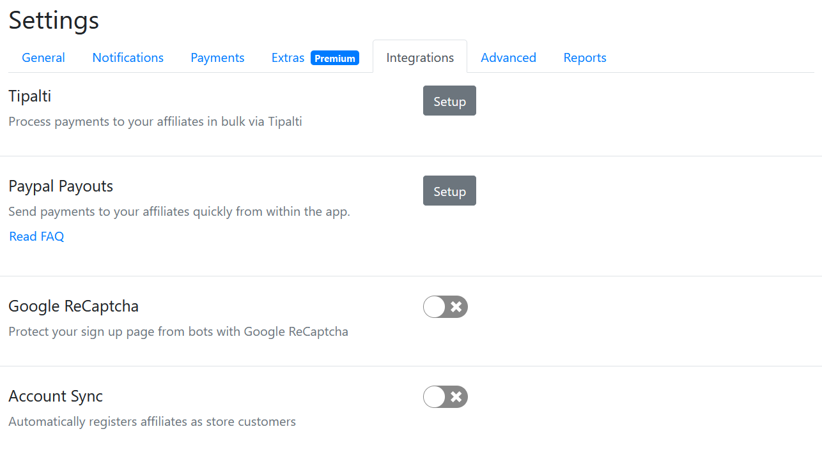Viewport: 822px width, 452px height.
Task: Open the General settings tab
Action: click(x=43, y=57)
